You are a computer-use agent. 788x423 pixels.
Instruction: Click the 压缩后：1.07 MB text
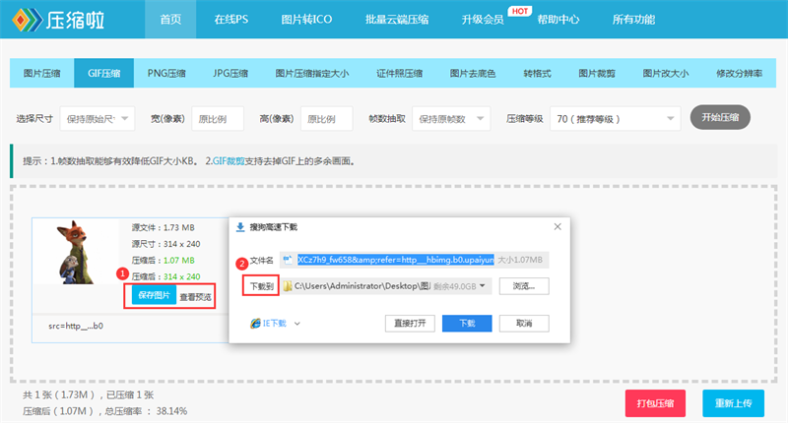click(x=163, y=261)
